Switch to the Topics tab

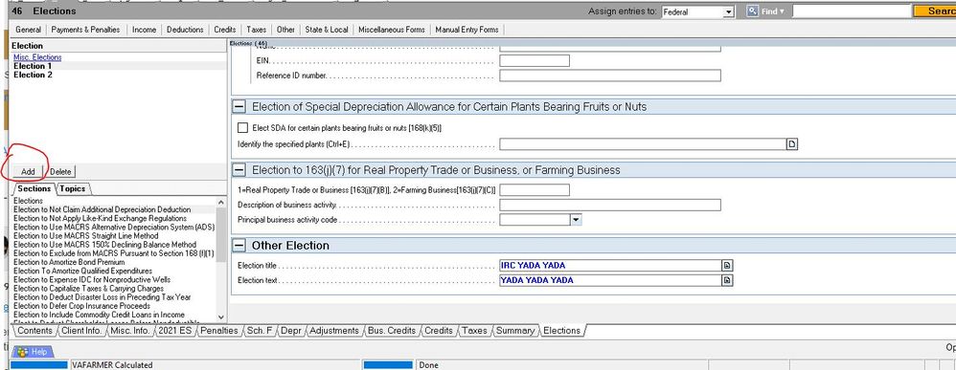pyautogui.click(x=72, y=188)
